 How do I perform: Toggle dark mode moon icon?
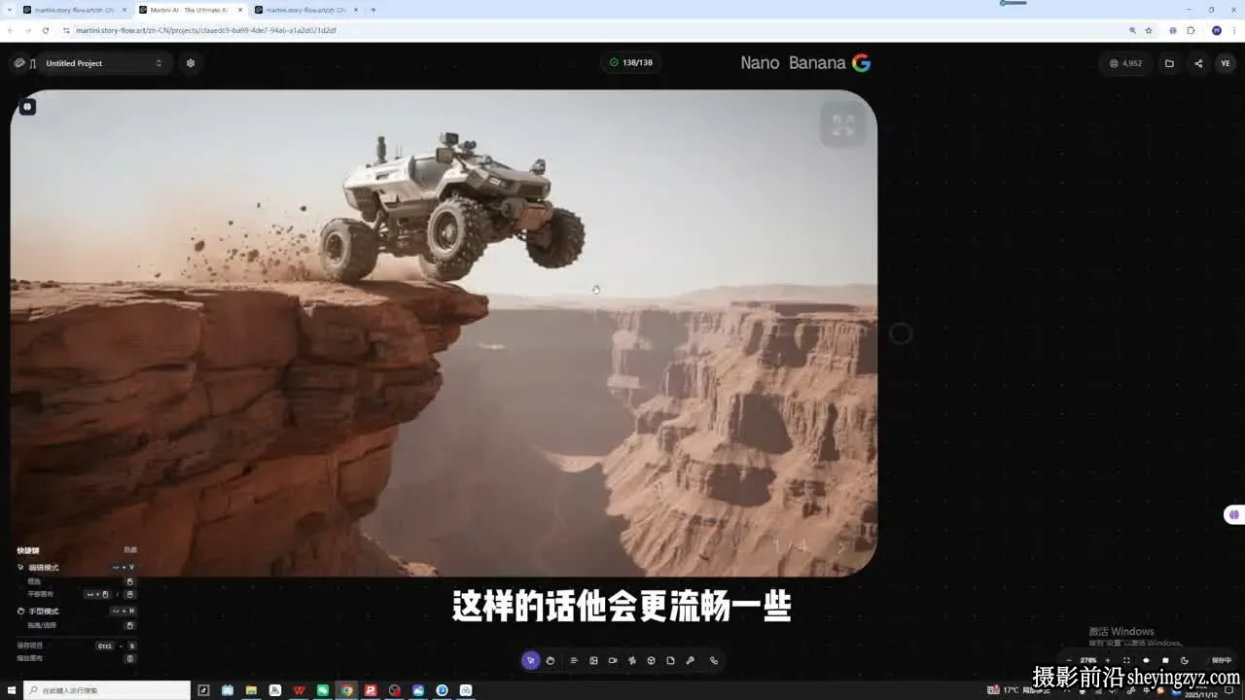click(x=1184, y=660)
